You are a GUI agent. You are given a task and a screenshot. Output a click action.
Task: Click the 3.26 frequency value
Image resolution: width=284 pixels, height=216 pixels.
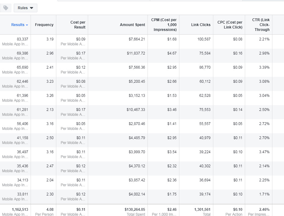[50, 96]
